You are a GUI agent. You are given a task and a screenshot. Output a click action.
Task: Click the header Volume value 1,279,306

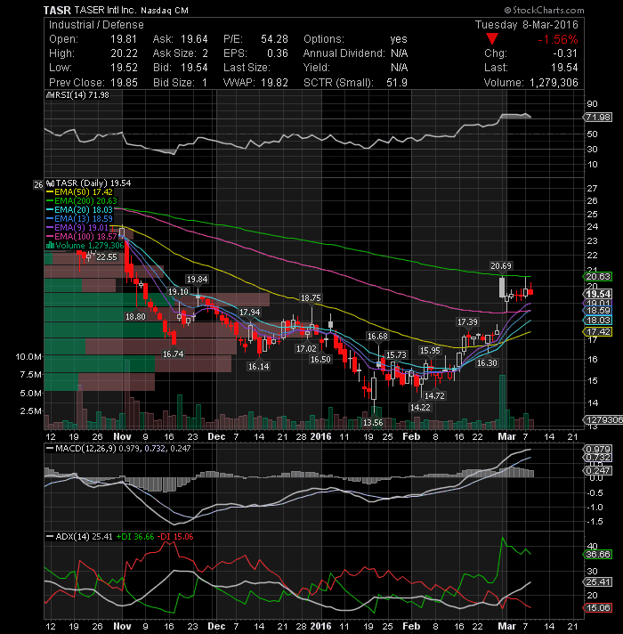pos(554,83)
